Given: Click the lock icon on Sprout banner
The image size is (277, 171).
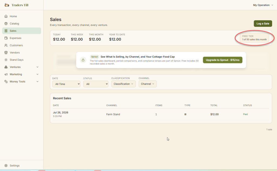Looking at the screenshot, I should point(83,60).
